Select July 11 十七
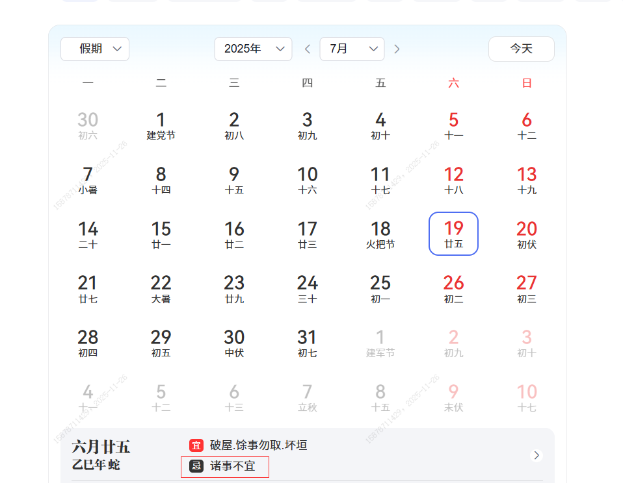Screen dimensions: 623x483 (380, 180)
